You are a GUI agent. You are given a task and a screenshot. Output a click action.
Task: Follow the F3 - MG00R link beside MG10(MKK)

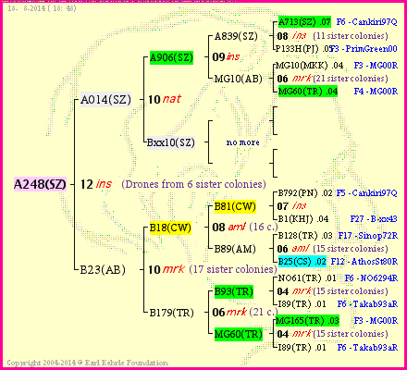(376, 66)
